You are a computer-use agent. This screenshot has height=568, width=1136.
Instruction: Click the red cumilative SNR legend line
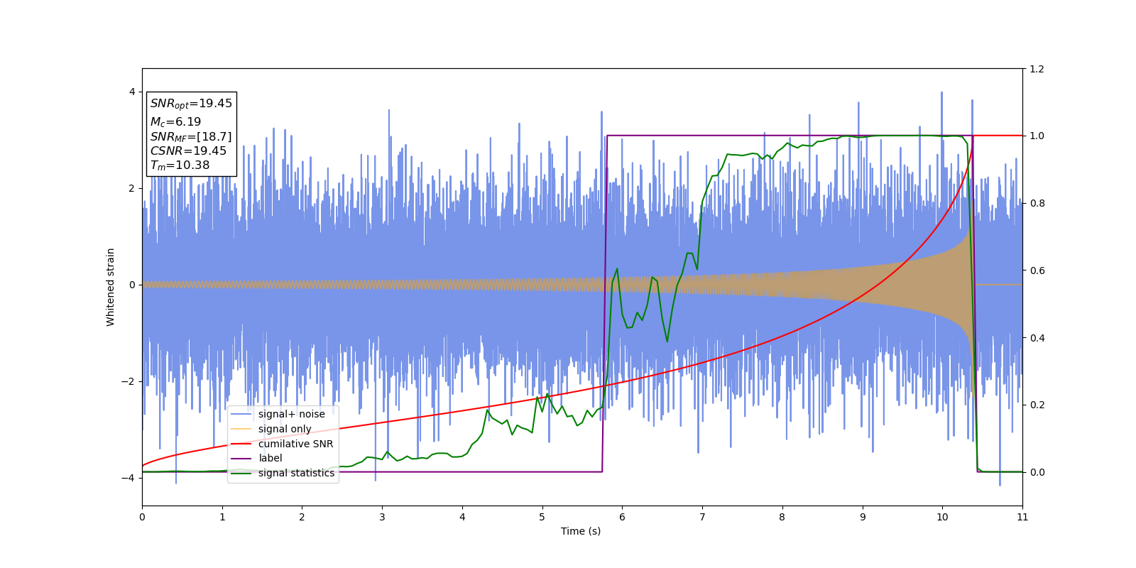[241, 444]
